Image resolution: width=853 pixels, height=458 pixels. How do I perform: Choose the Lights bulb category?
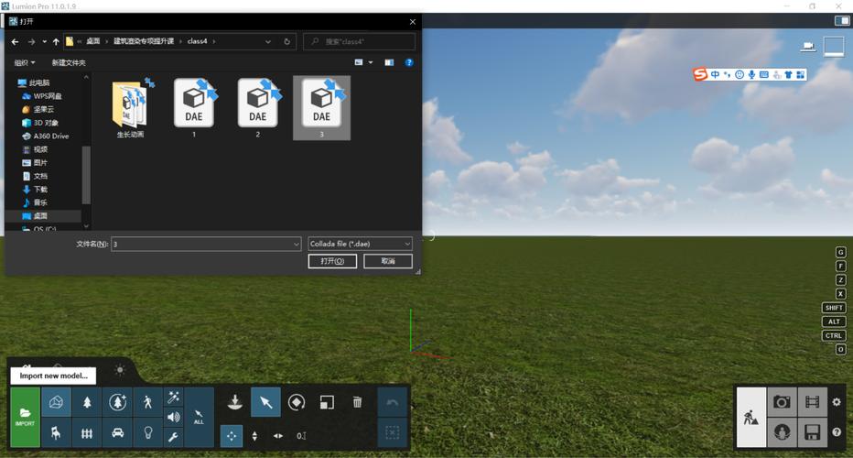point(147,432)
